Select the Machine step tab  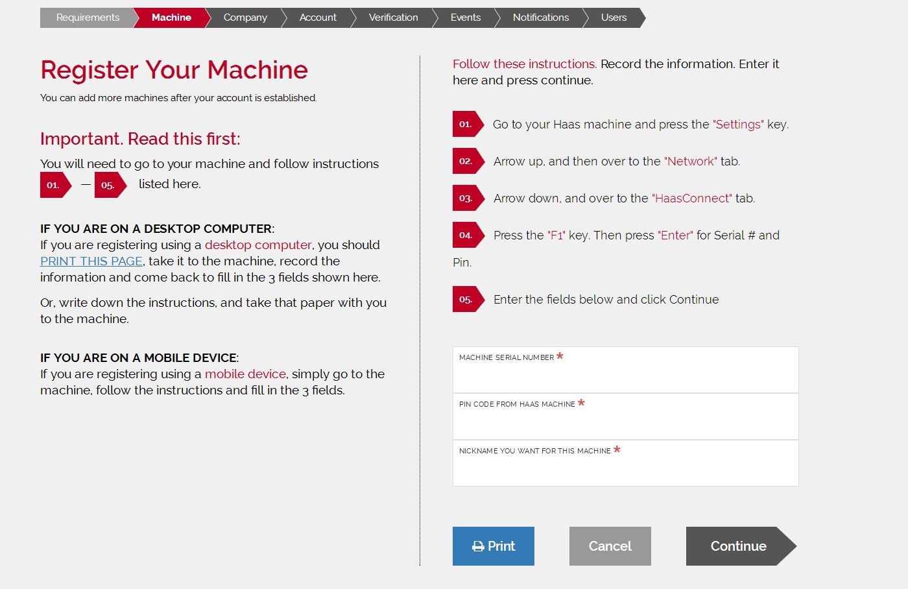(171, 18)
